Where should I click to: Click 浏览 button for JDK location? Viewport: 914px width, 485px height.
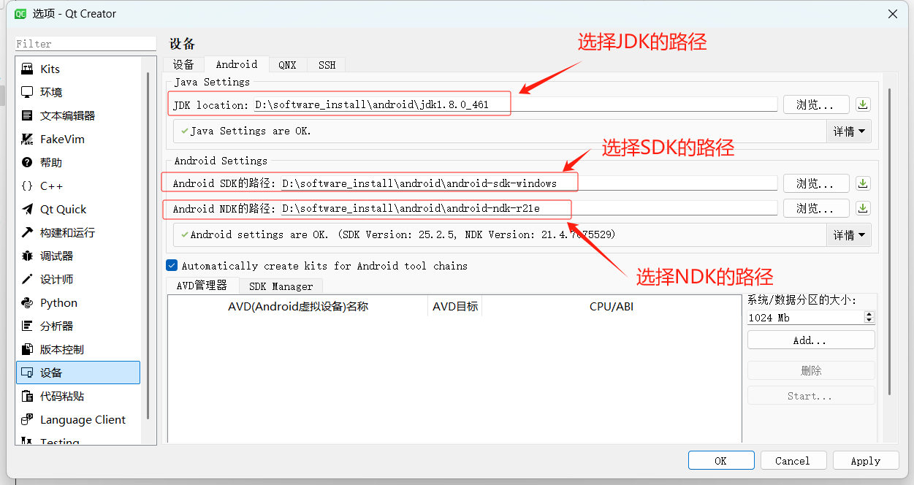coord(816,104)
